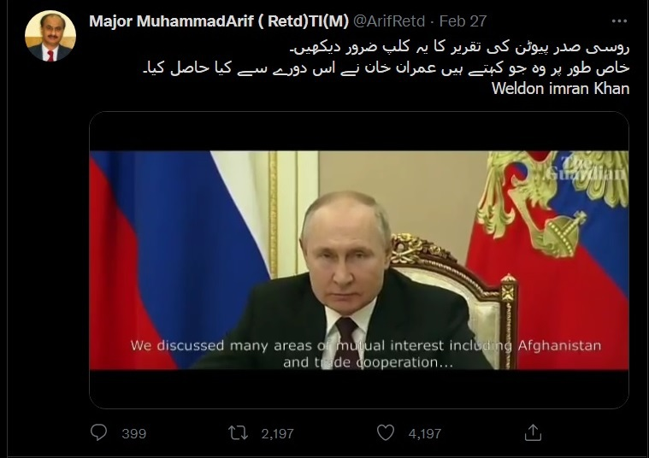
Task: Click the 399 replies count
Action: pyautogui.click(x=134, y=433)
